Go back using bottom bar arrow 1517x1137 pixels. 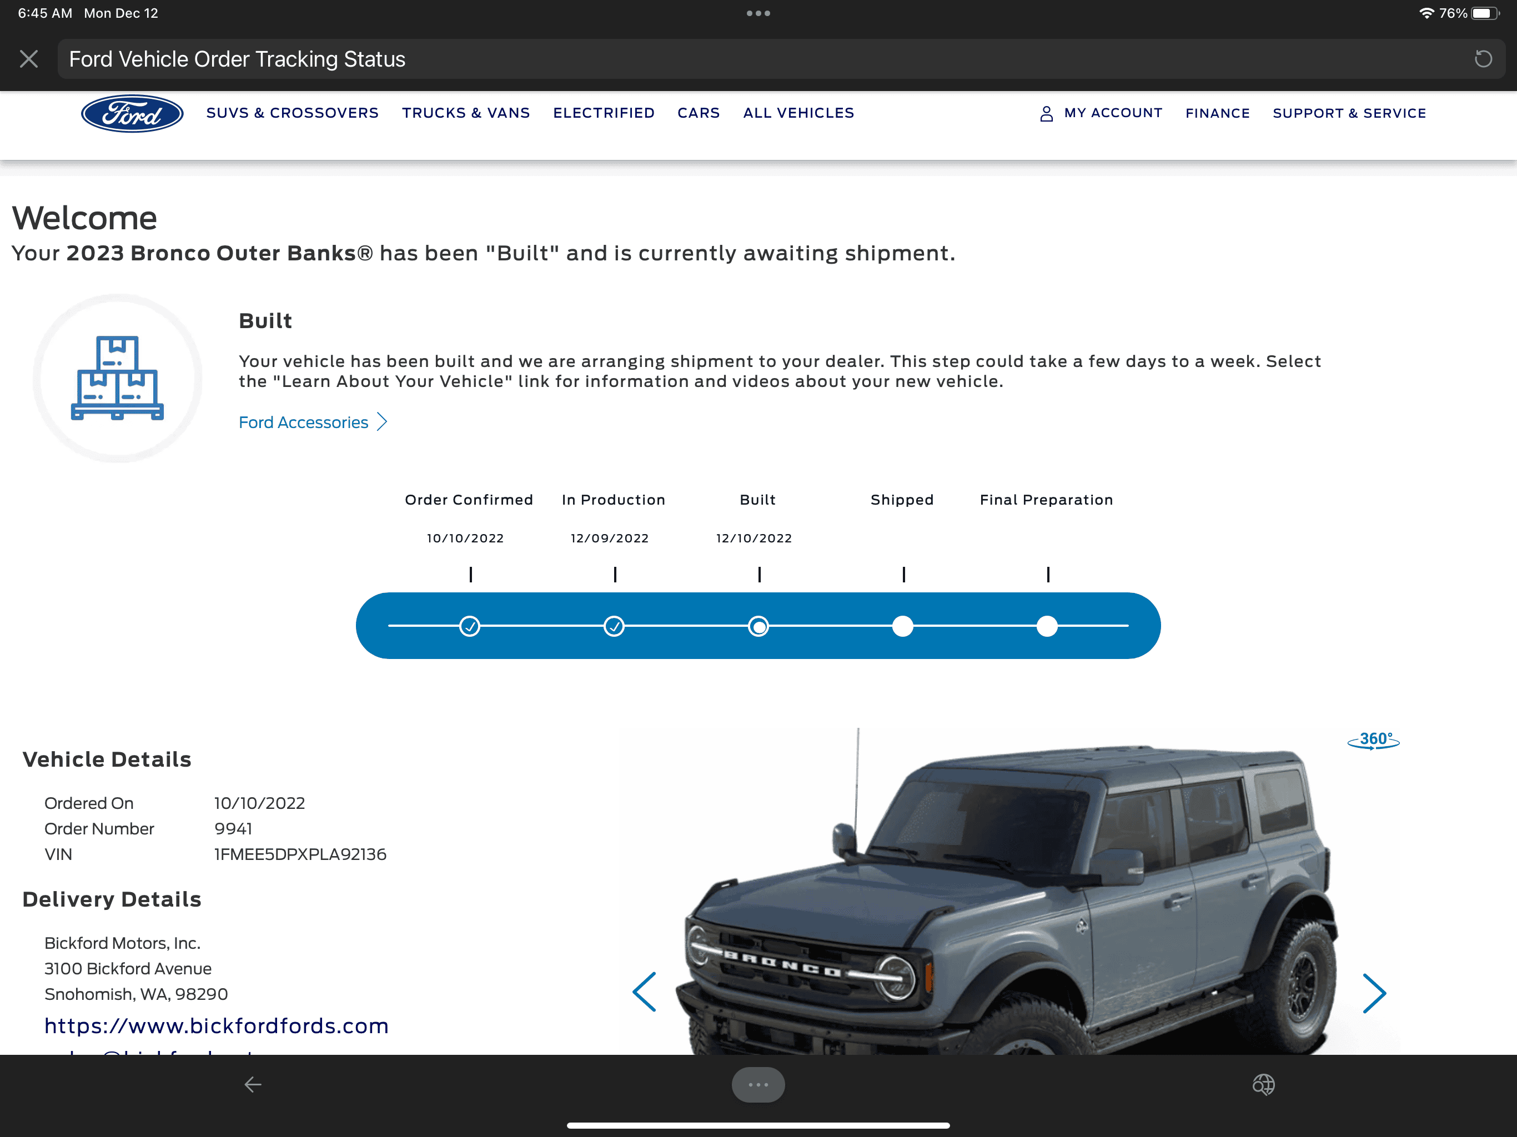tap(253, 1084)
